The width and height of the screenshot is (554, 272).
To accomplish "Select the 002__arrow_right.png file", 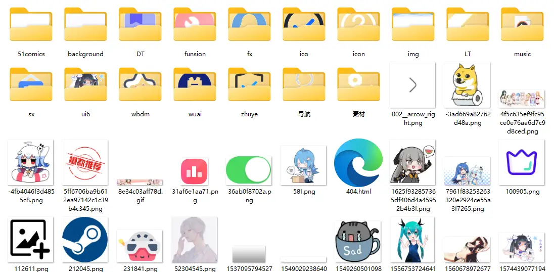I will pos(412,85).
